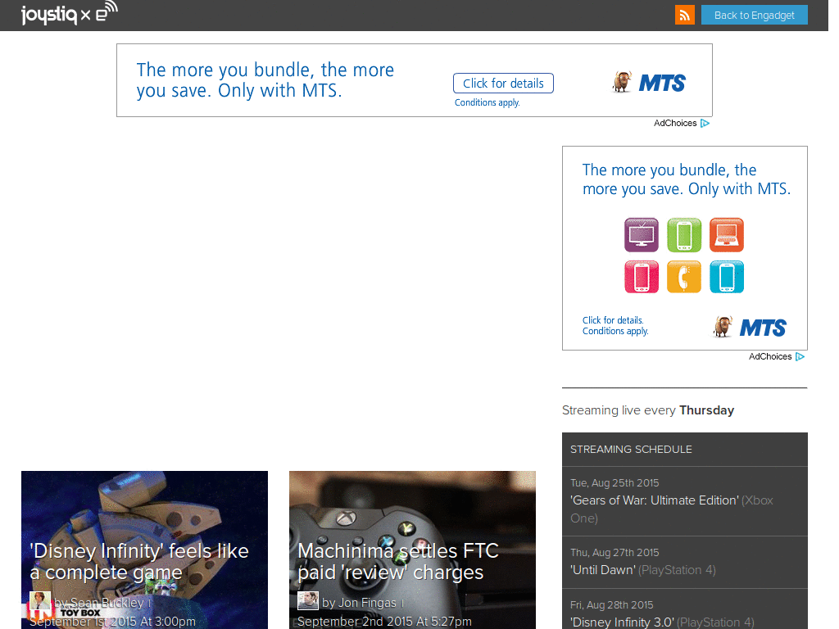Open the orange RSS feed icon
Image resolution: width=839 pixels, height=629 pixels.
(x=684, y=15)
